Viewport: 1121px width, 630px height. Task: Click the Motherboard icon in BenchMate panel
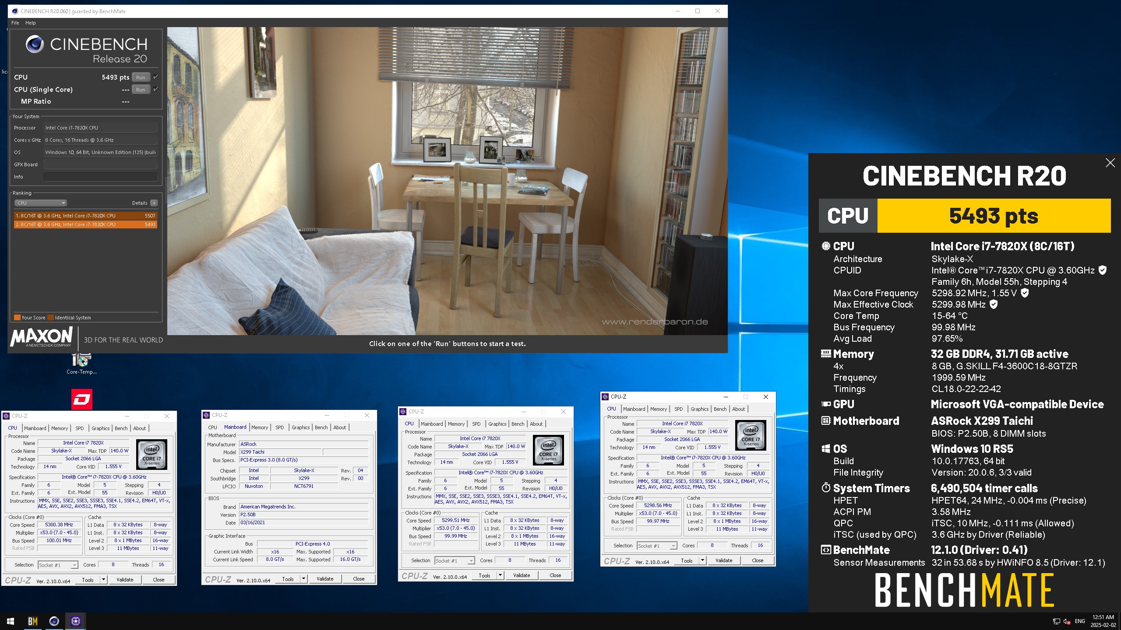(826, 421)
